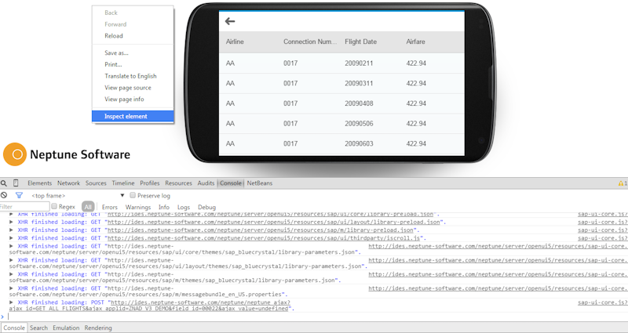The height and width of the screenshot is (333, 628).
Task: Click the Connection Num... column header
Action: (x=310, y=42)
